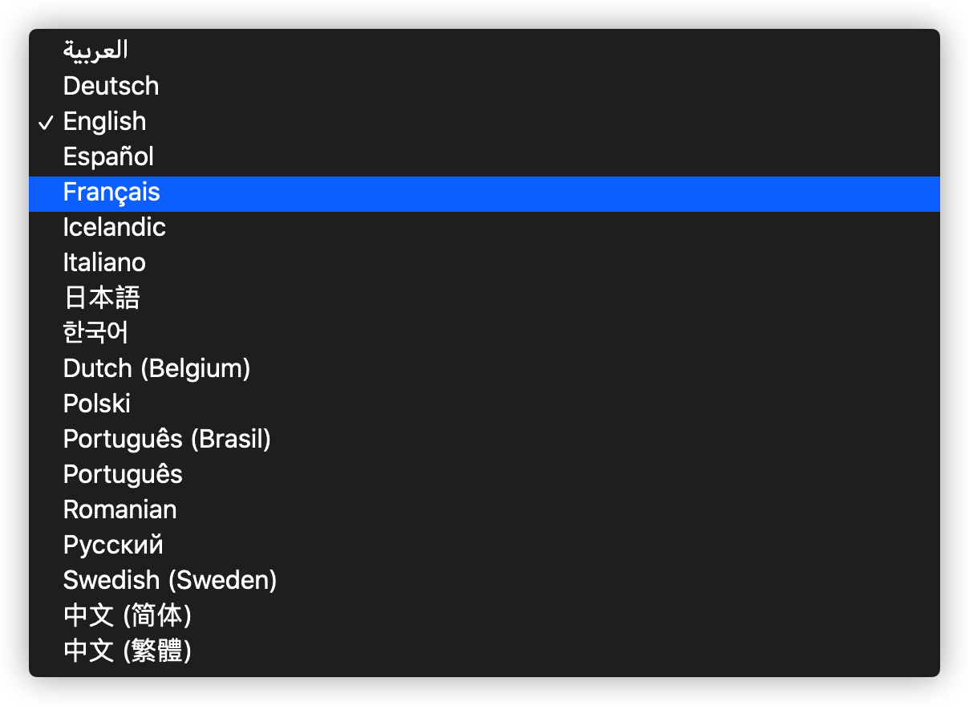This screenshot has width=969, height=706.
Task: Choose Korean 한국어 option
Action: [x=484, y=332]
